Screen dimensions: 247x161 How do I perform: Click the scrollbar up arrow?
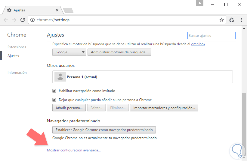pyautogui.click(x=244, y=28)
